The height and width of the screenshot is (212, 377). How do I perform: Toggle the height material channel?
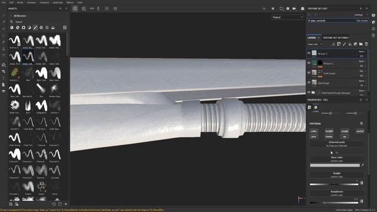pos(329,131)
